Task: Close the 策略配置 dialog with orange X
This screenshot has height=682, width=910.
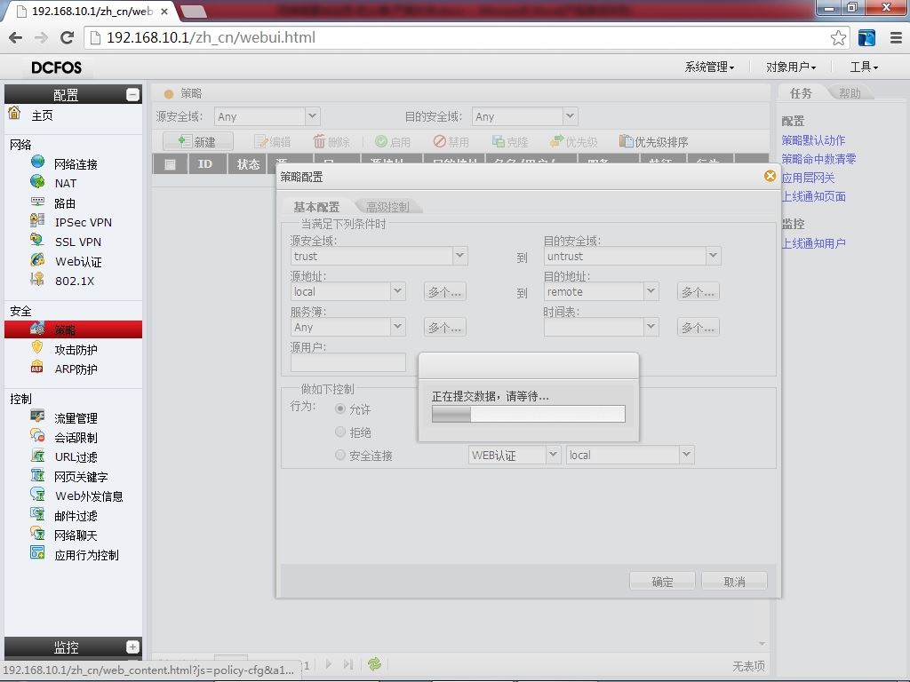Action: pyautogui.click(x=770, y=176)
